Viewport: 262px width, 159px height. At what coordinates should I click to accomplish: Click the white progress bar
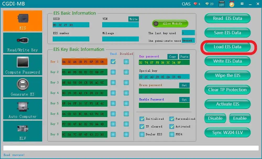click(x=131, y=148)
